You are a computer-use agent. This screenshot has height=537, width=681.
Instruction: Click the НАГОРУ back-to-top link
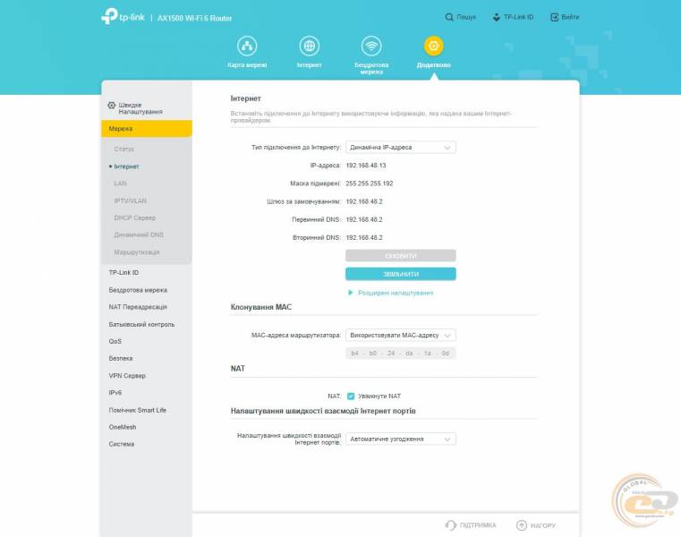543,525
